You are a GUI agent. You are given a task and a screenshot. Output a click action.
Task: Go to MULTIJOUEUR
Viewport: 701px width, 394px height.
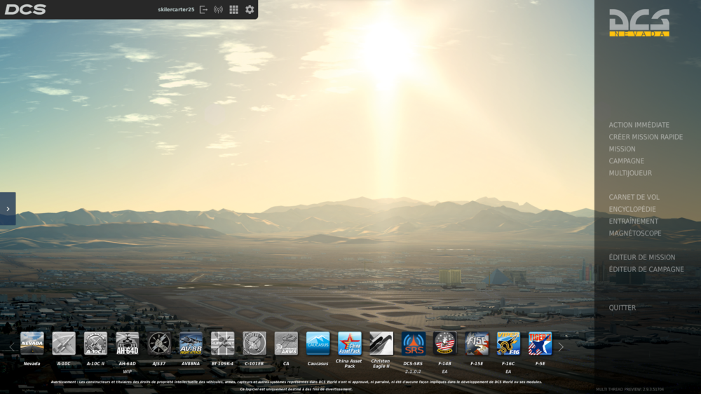point(630,173)
